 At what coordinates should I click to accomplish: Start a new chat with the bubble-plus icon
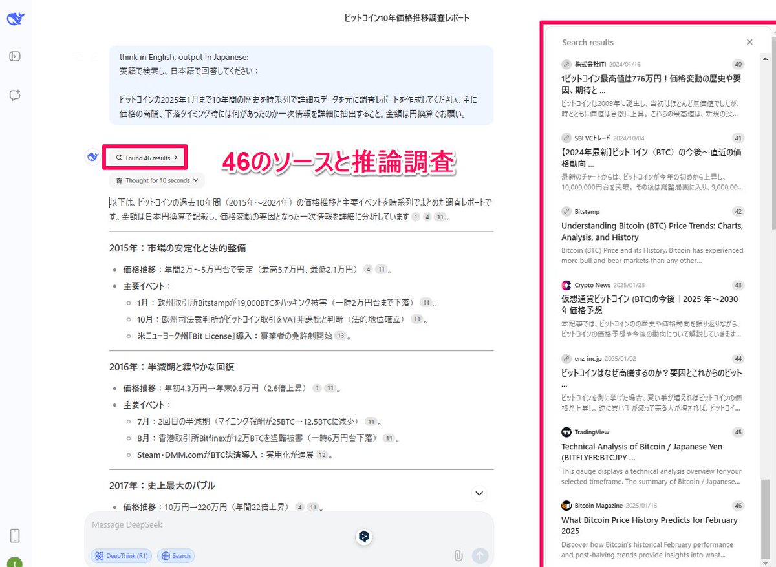[15, 95]
